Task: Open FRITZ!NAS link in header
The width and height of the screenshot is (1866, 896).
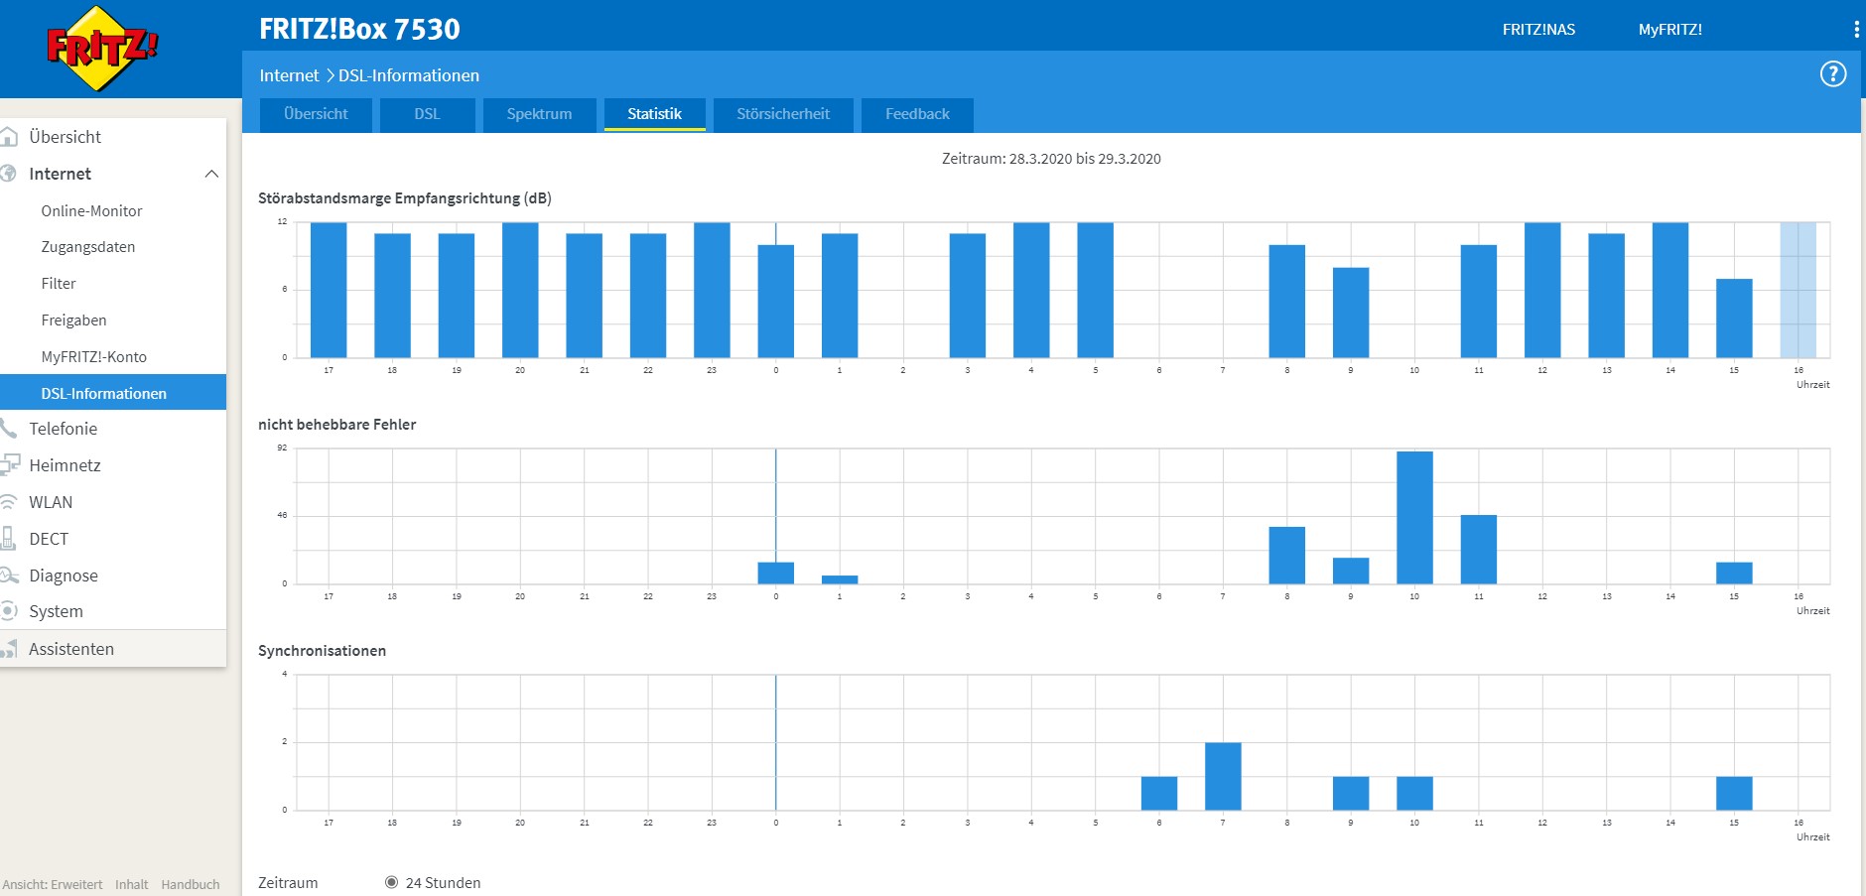Action: pyautogui.click(x=1538, y=30)
